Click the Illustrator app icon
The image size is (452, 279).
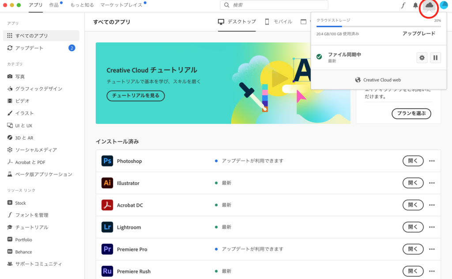tap(107, 183)
